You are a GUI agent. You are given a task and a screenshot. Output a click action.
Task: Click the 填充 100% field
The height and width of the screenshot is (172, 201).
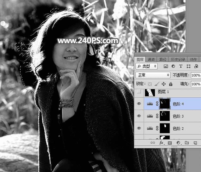coord(196,84)
